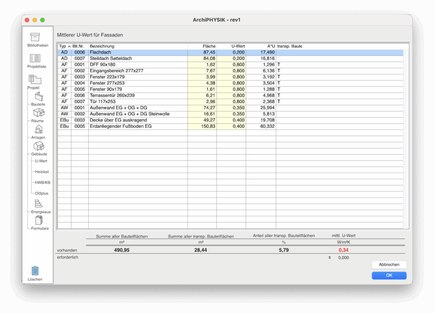Viewport: 434px width, 313px height.
Task: Select HWB/KB in the sidebar tree
Action: click(42, 183)
